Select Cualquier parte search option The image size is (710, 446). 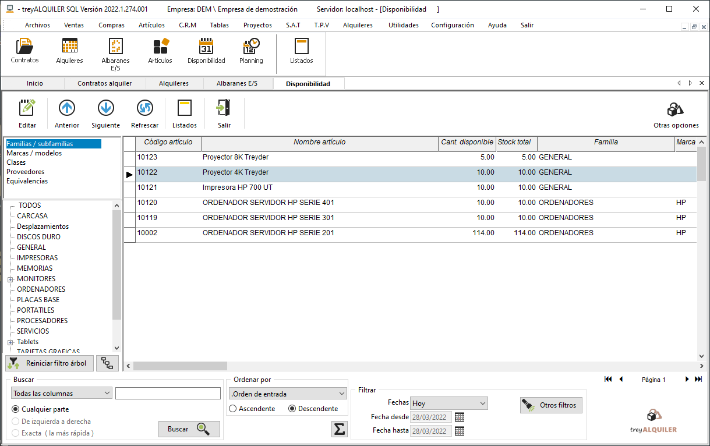[x=40, y=409]
